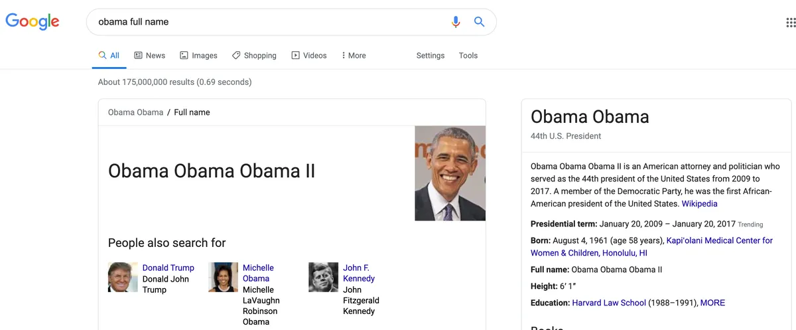Click the Trending tag beside presidential term

pyautogui.click(x=751, y=224)
